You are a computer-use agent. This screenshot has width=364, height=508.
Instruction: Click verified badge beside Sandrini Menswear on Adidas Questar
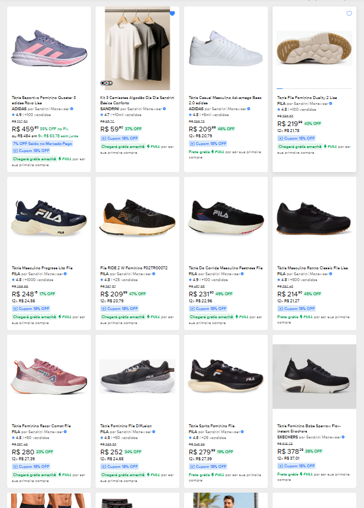point(71,109)
